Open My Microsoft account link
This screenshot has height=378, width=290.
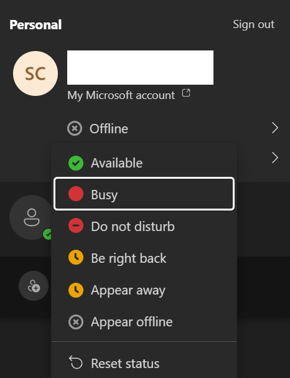click(x=121, y=95)
